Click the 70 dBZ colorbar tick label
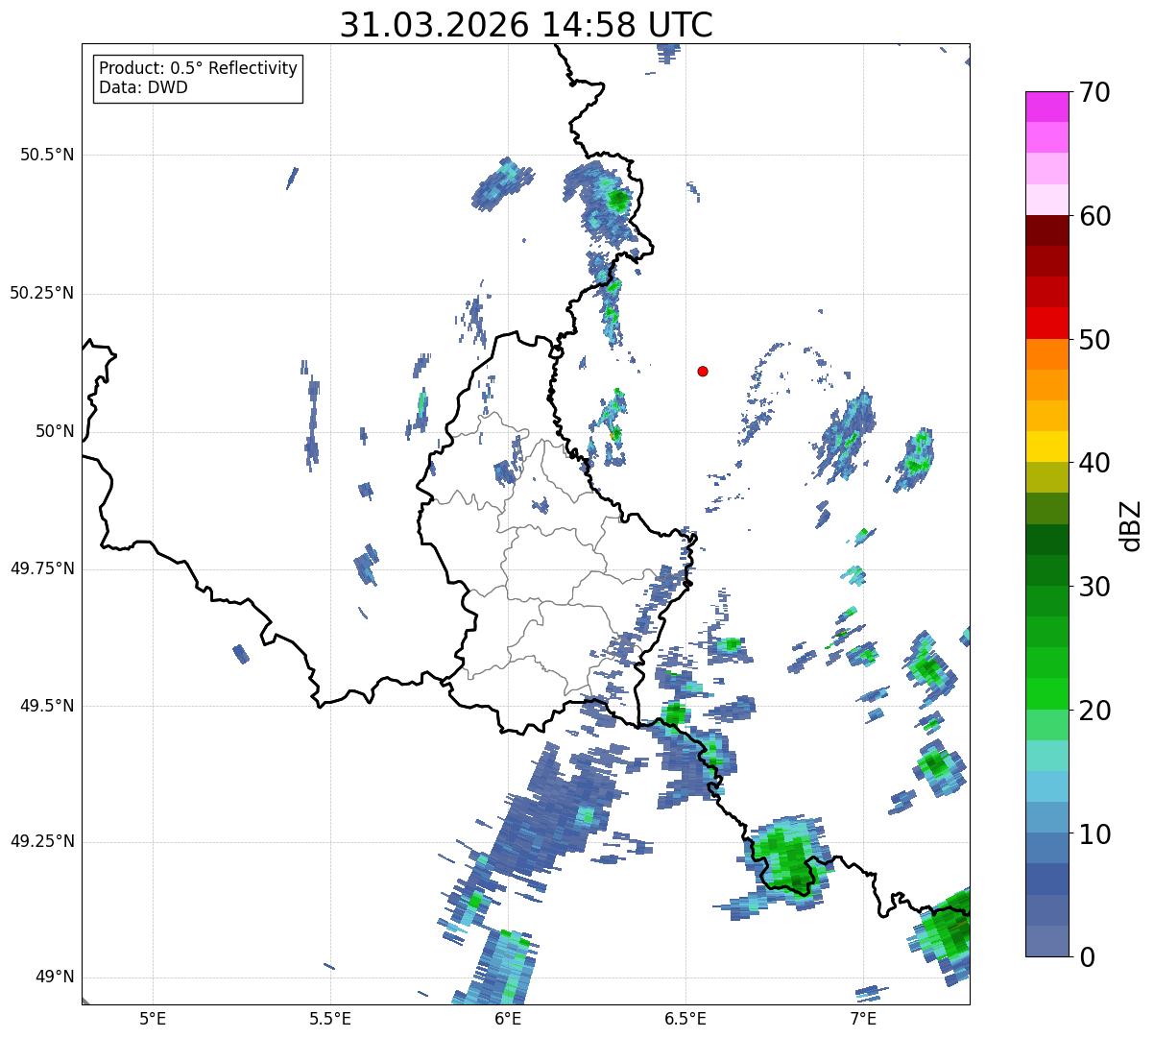 [1095, 92]
